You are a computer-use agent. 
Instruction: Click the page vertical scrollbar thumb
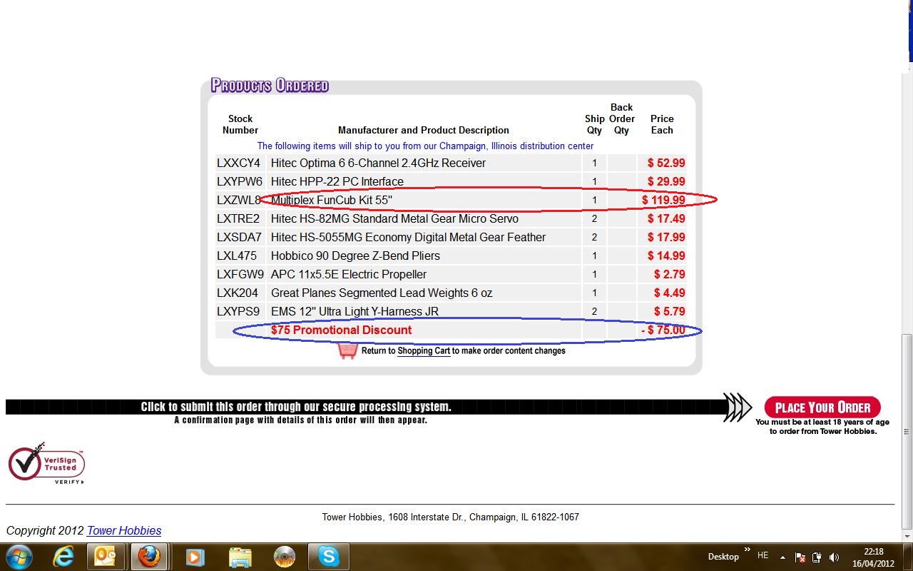tap(907, 432)
